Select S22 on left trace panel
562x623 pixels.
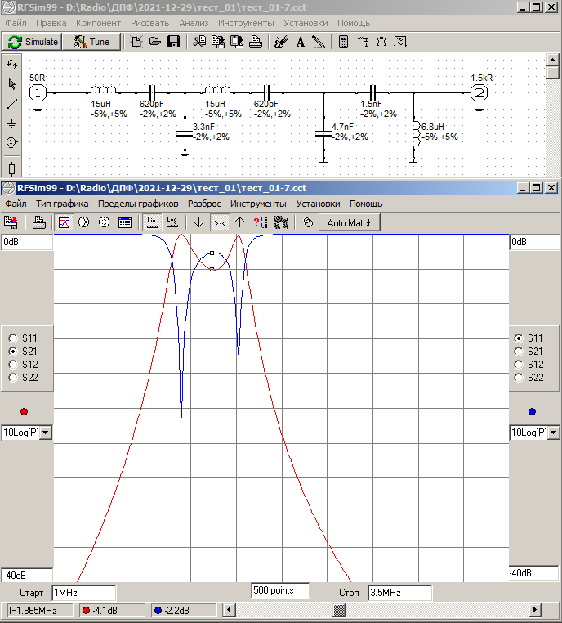point(24,378)
